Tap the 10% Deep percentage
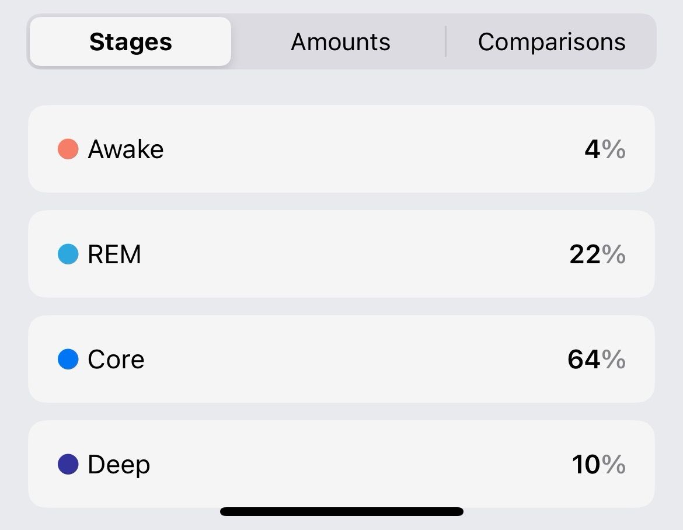683x530 pixels. [598, 465]
